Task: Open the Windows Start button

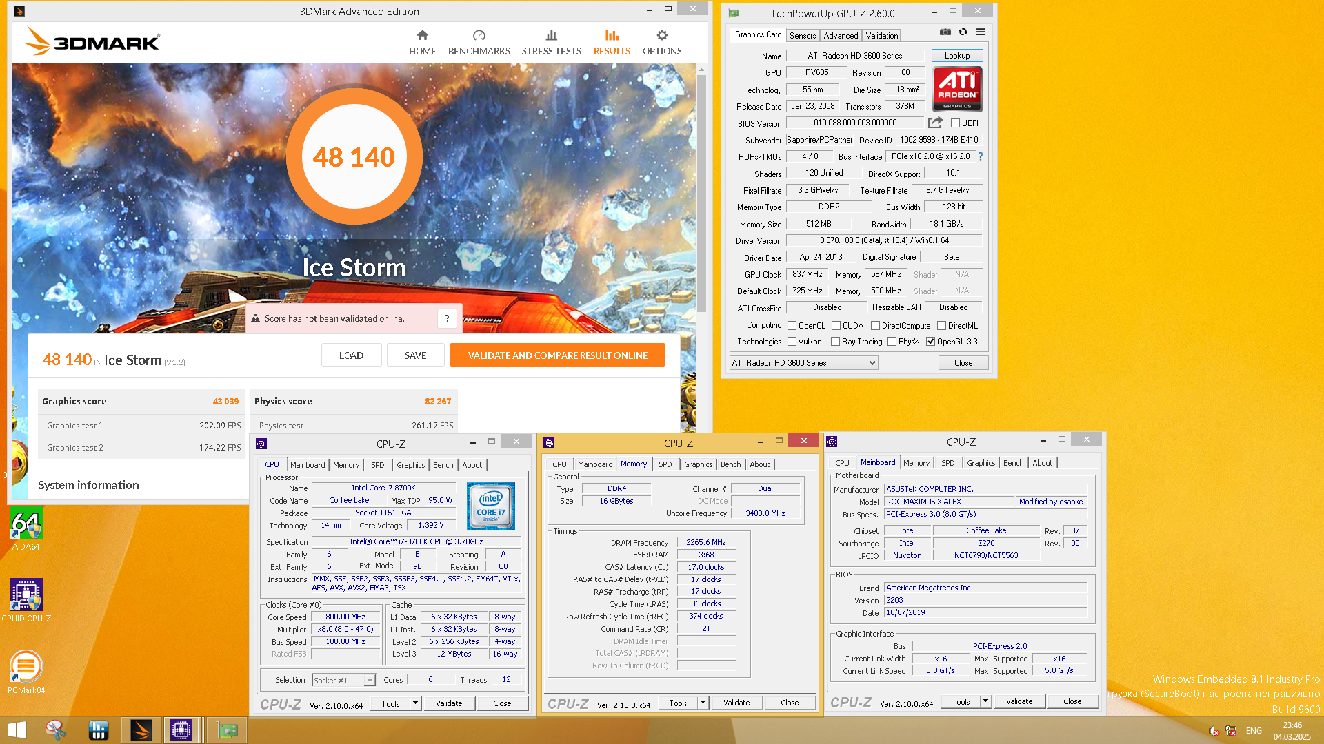Action: tap(17, 730)
